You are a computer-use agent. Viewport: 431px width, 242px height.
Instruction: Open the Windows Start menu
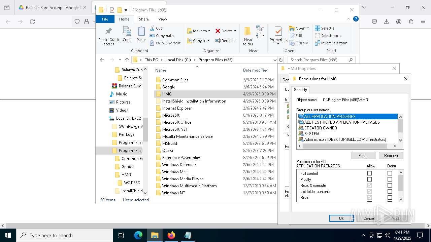click(x=8, y=235)
